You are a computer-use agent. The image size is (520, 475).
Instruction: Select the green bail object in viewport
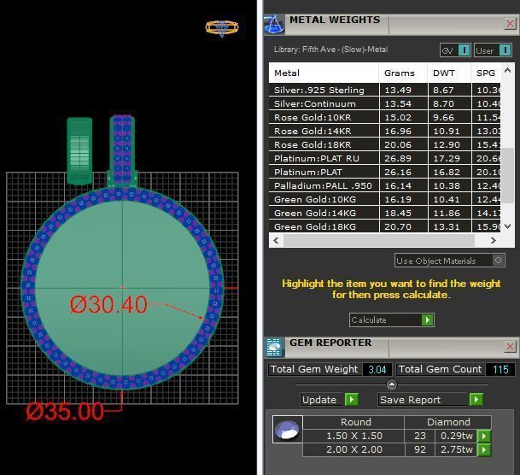(x=79, y=151)
